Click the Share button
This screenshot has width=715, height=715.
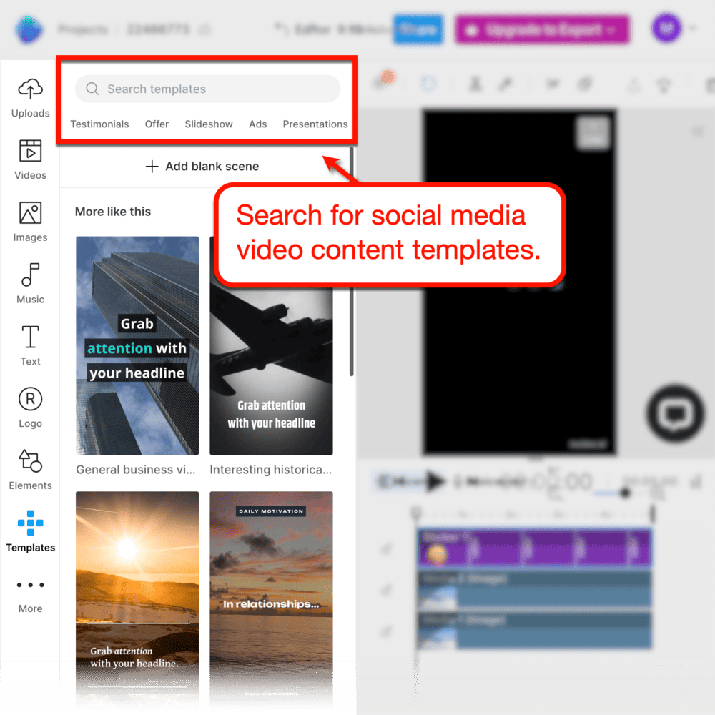[x=418, y=29]
